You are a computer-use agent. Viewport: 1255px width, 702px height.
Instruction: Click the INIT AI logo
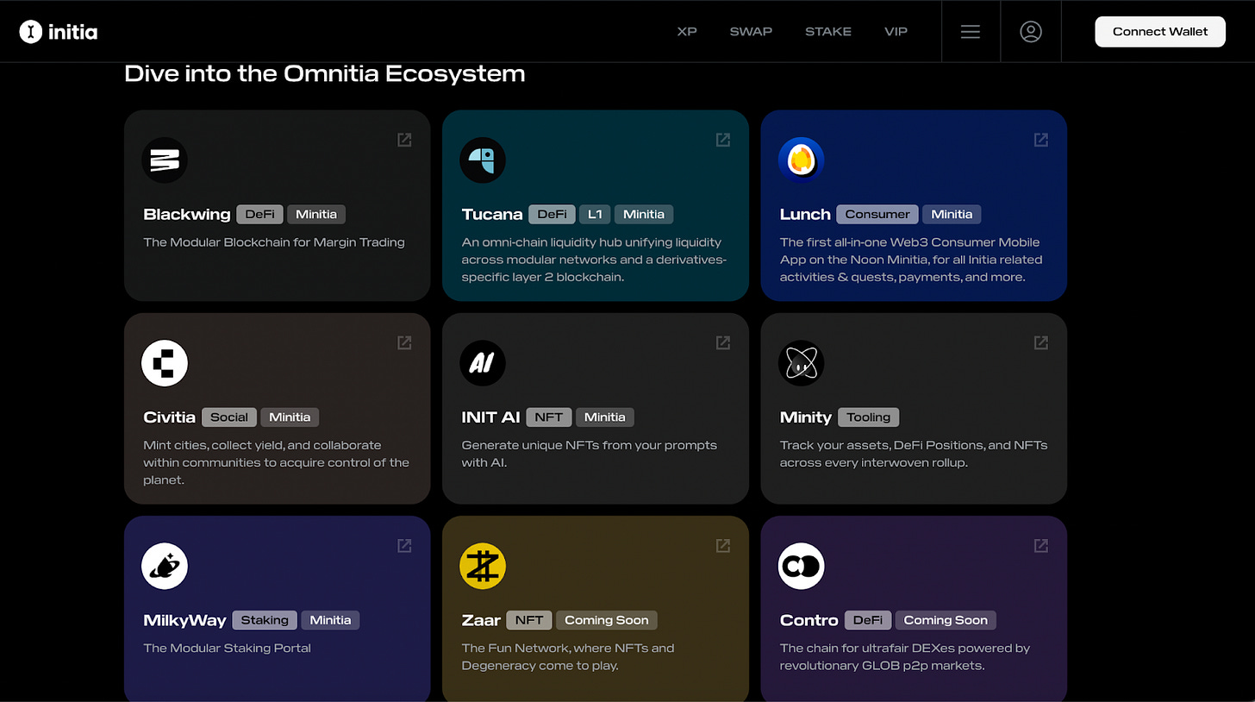coord(483,363)
